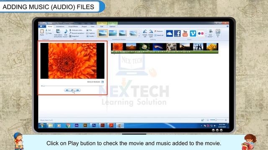Click Select all in Editing group

[159, 35]
